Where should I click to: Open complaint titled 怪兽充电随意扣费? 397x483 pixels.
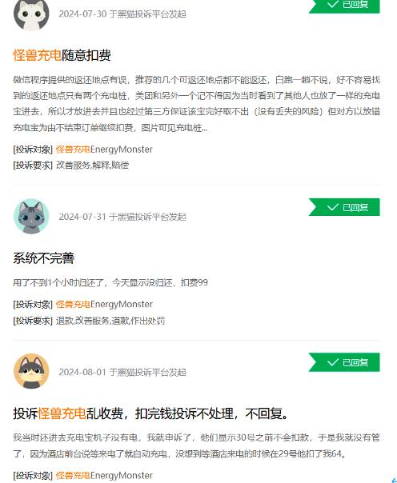[x=62, y=56]
